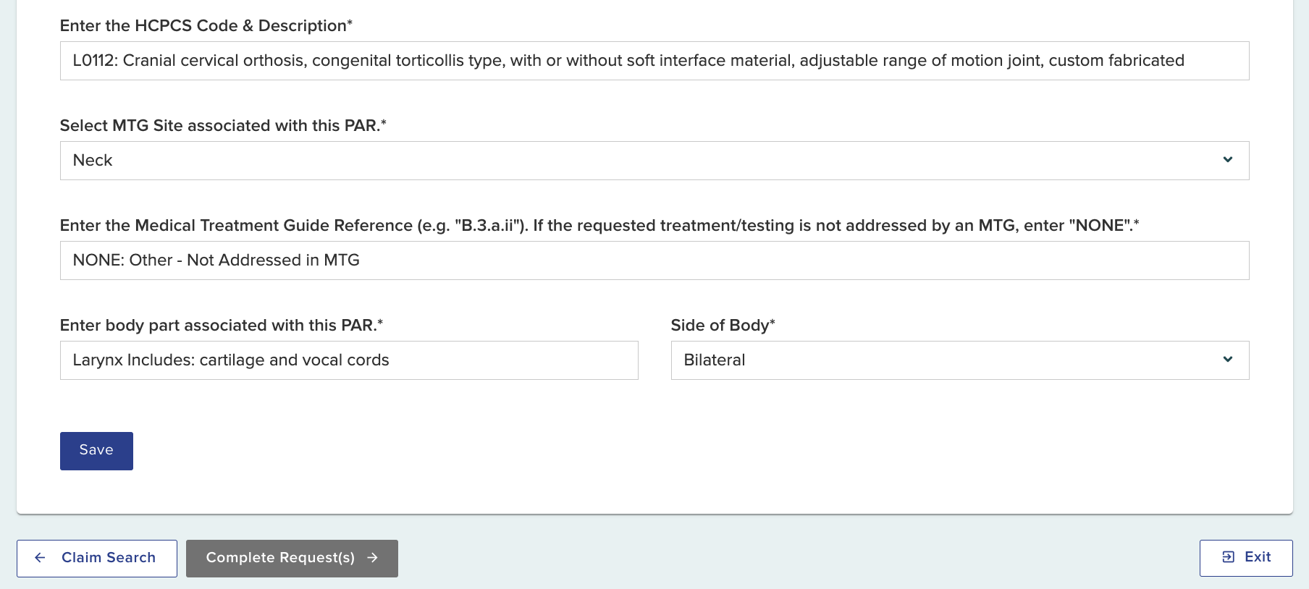Click the Complete Request(s) button
Screen dimensions: 1309x589
pyautogui.click(x=291, y=559)
